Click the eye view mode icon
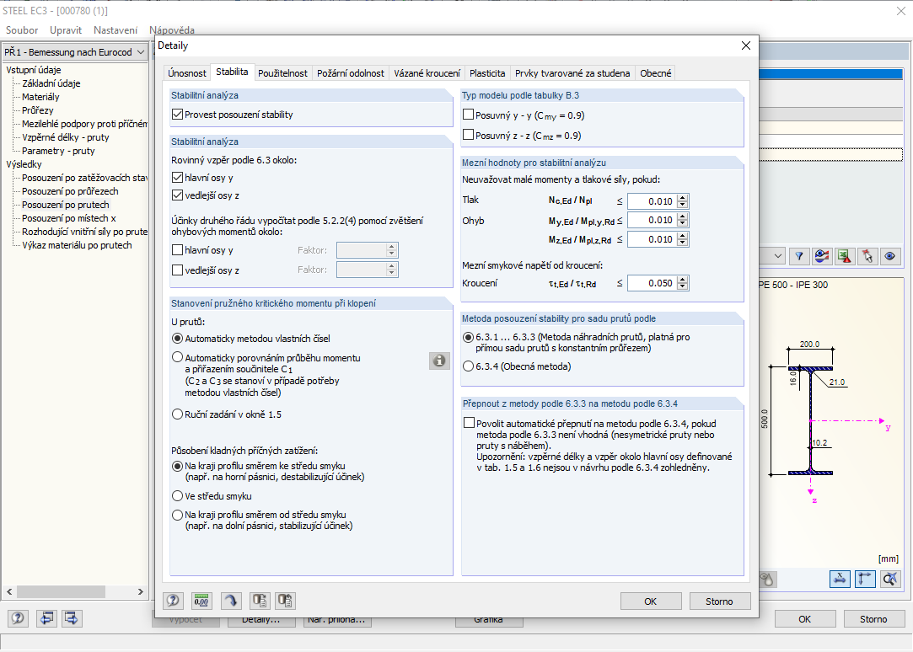Image resolution: width=913 pixels, height=652 pixels. [889, 256]
